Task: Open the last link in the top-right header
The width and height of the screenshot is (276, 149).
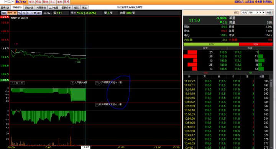Action: [x=268, y=2]
